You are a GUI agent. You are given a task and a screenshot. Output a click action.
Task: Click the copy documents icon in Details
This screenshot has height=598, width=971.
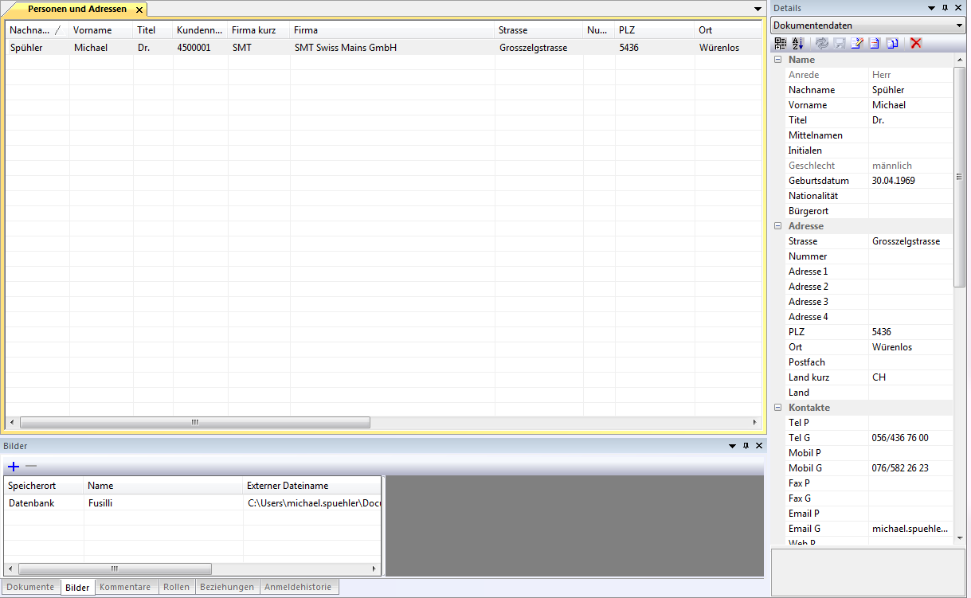[893, 43]
